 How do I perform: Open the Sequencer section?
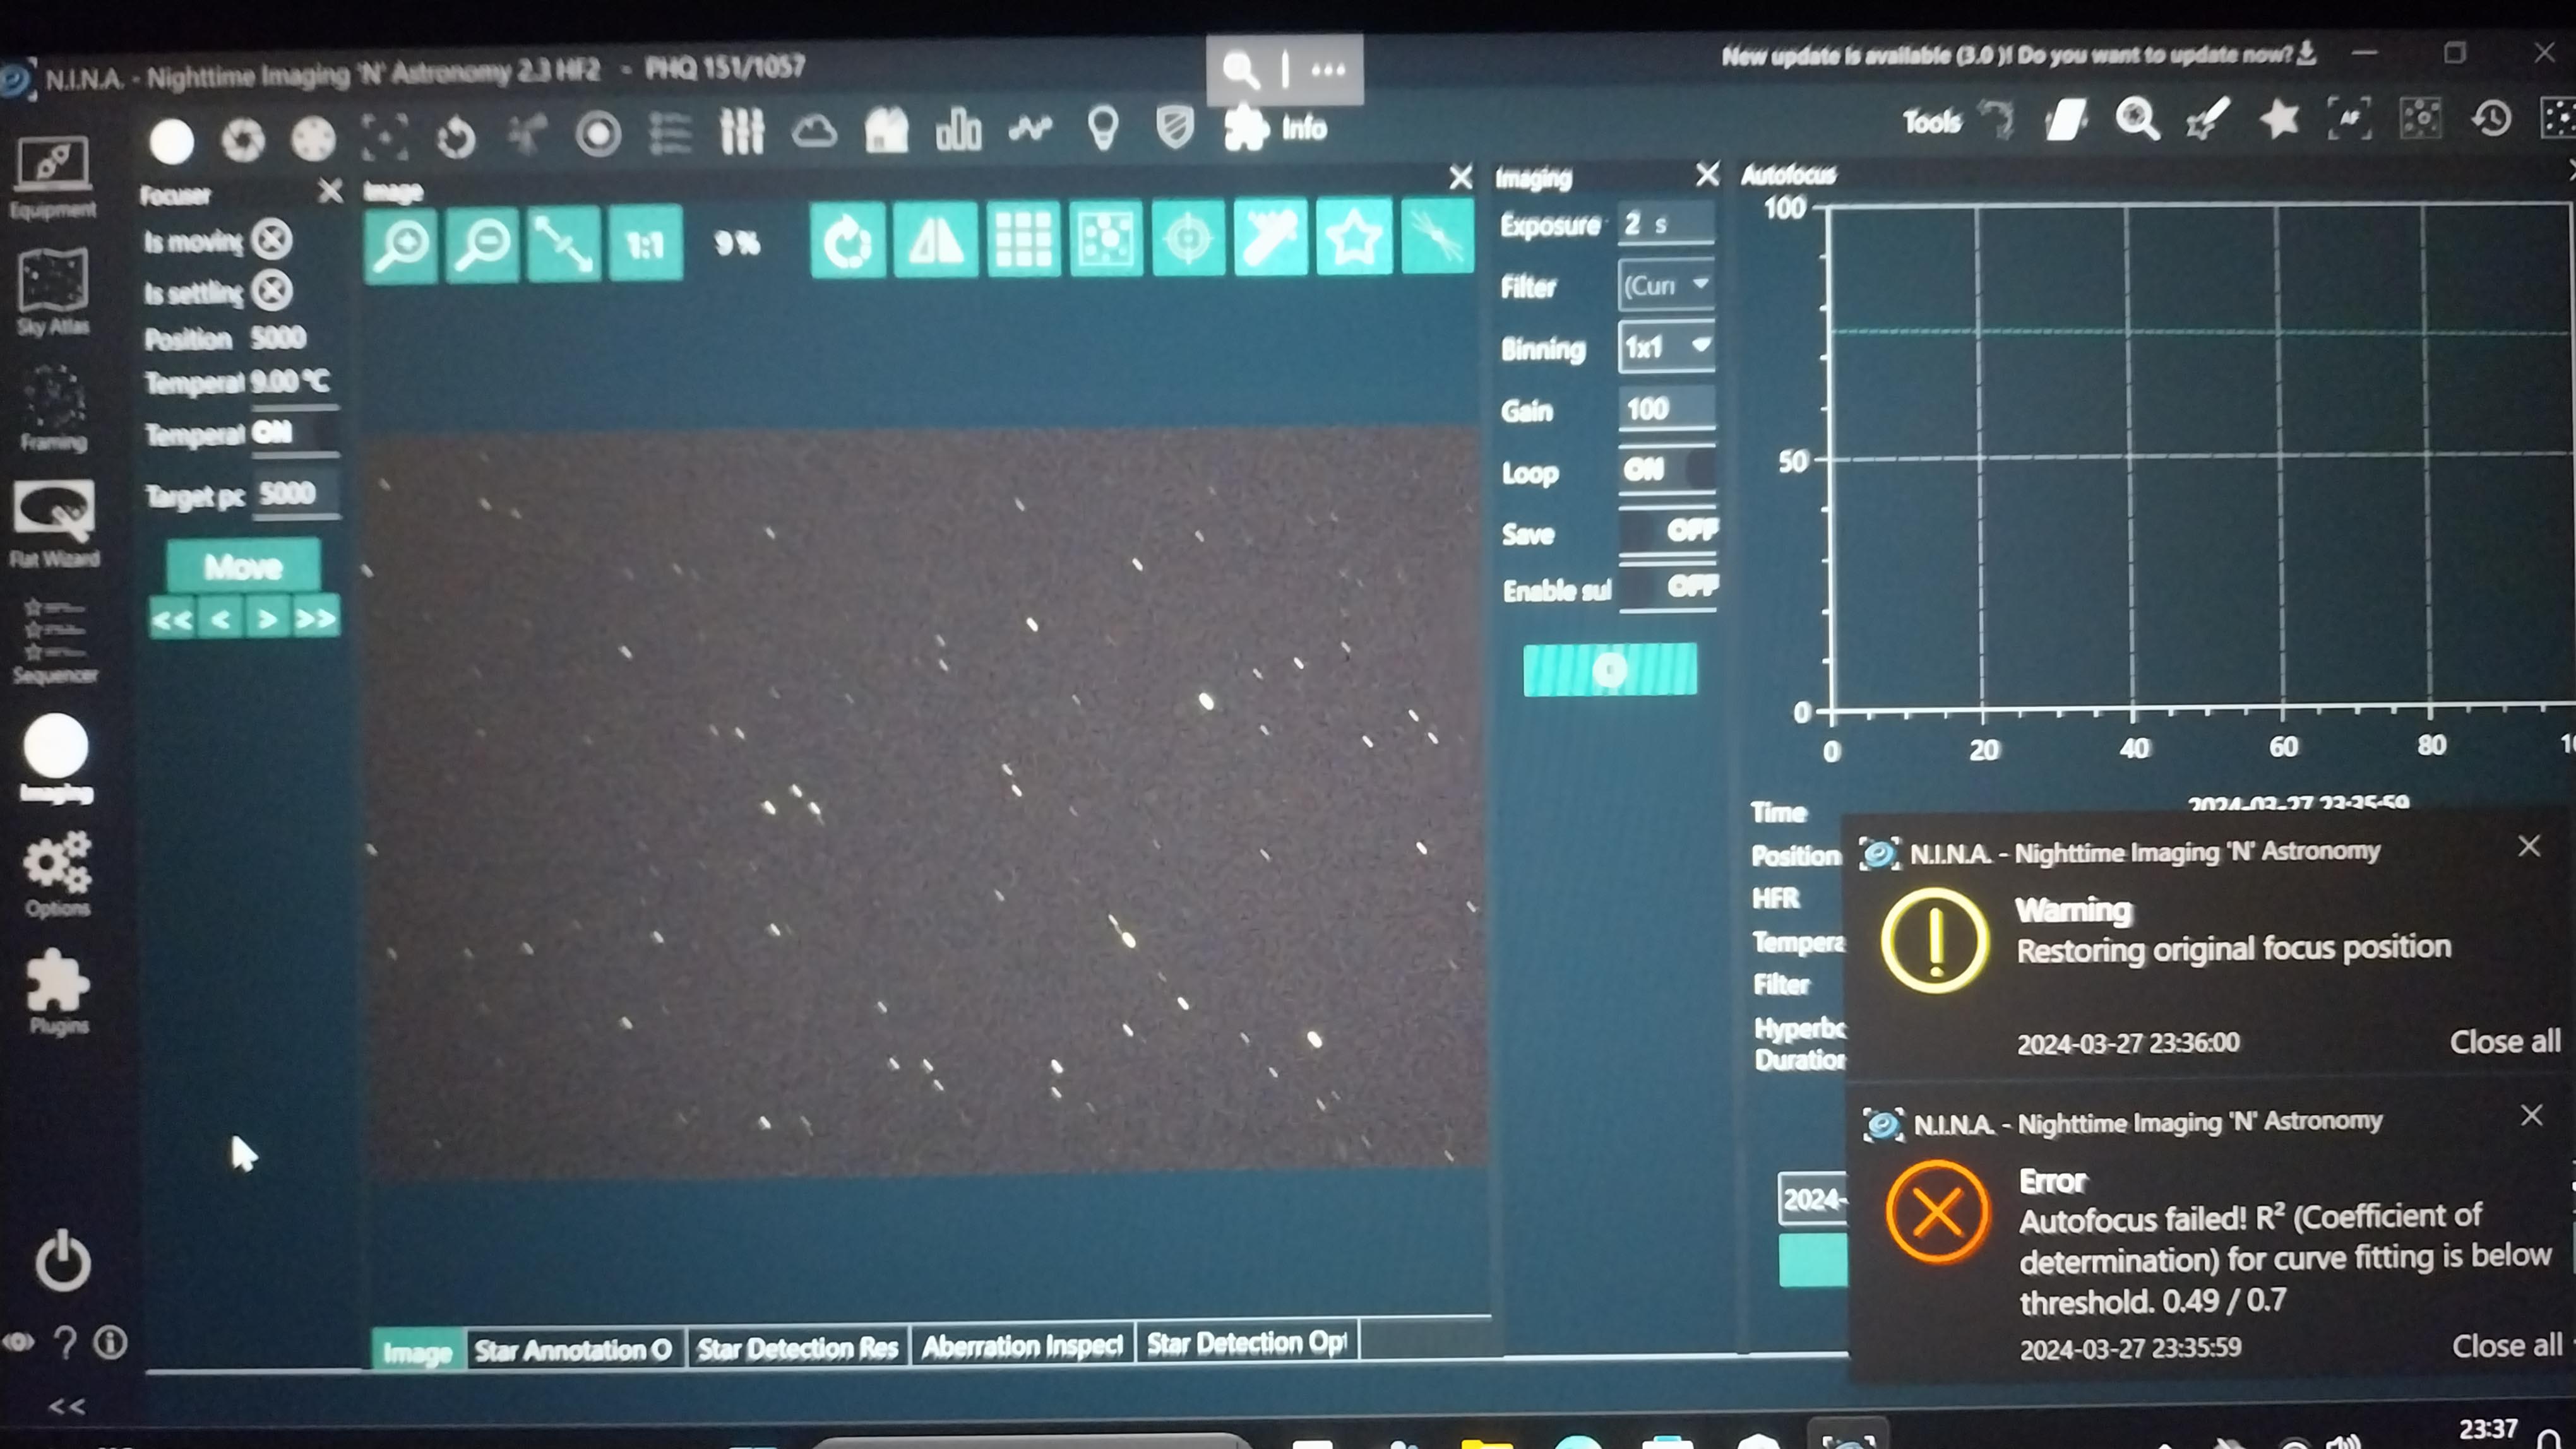[x=55, y=641]
